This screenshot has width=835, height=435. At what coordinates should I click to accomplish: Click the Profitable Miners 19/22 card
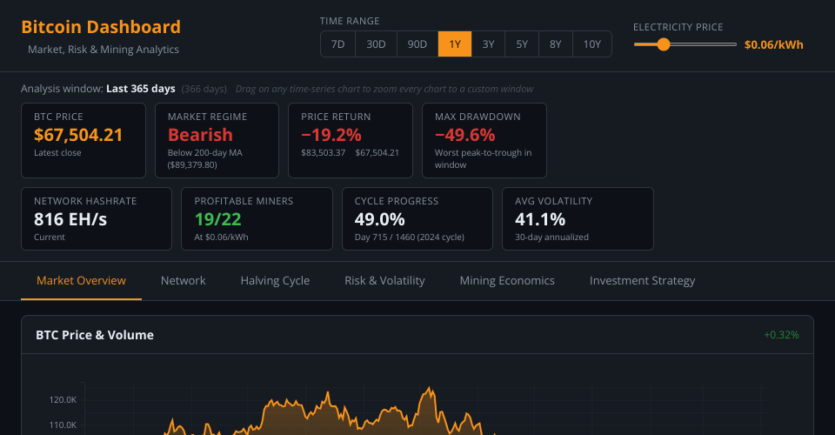257,218
